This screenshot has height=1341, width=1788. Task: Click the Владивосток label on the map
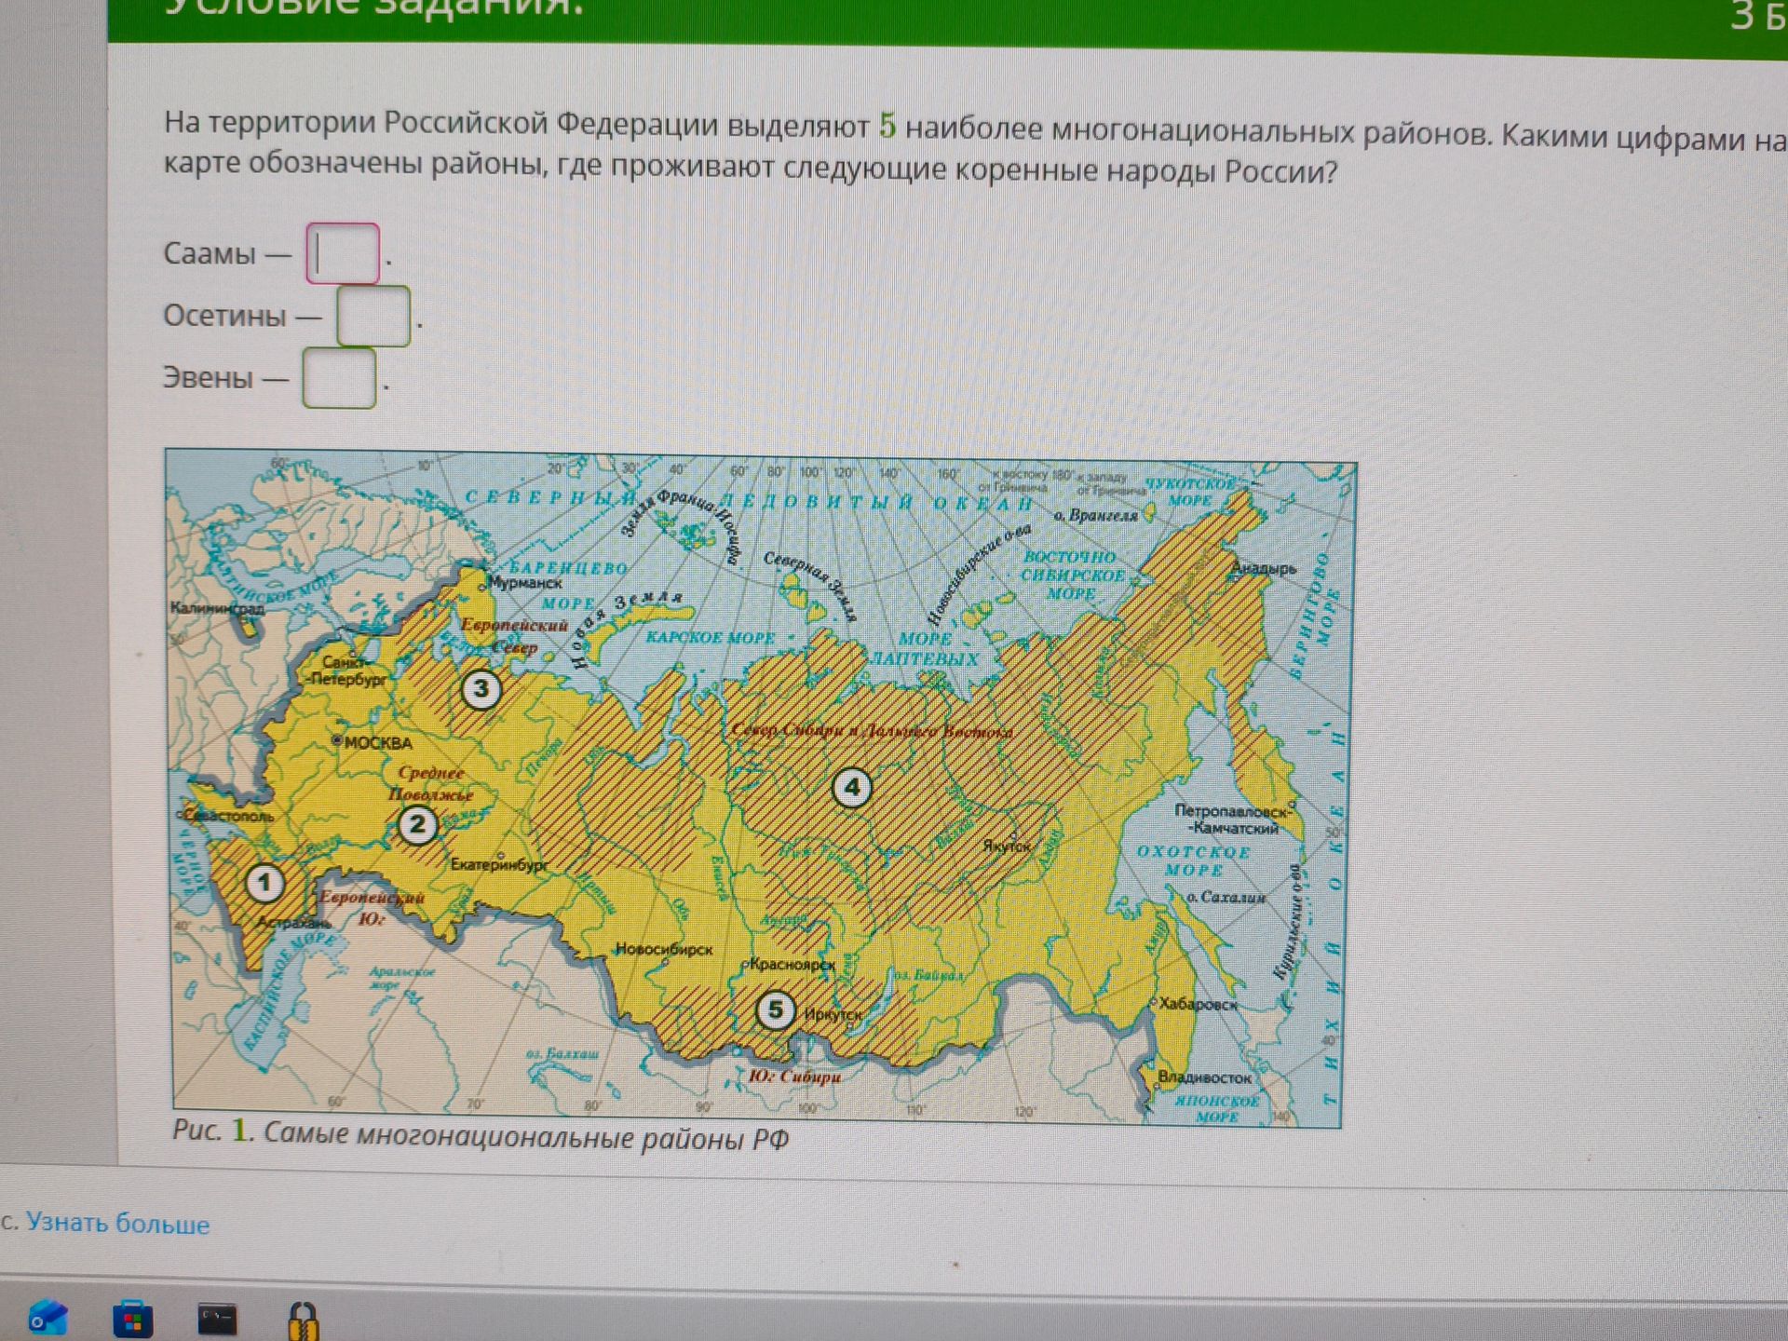coord(1204,1077)
